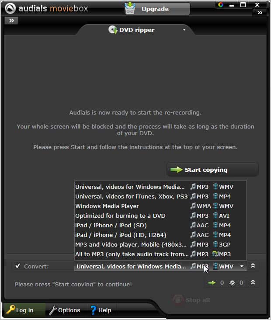Collapse the status row double chevron
271x320 pixels.
pyautogui.click(x=253, y=283)
